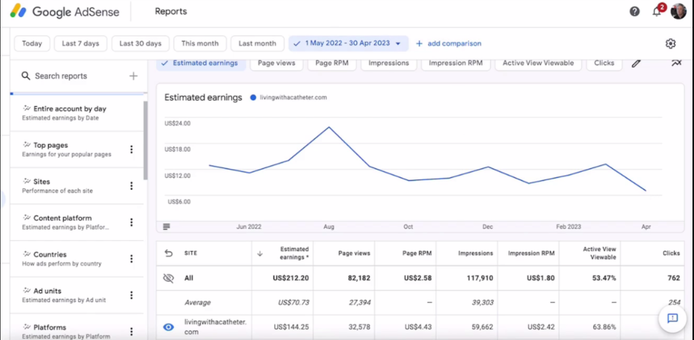Sort by Page views column header

pyautogui.click(x=354, y=253)
